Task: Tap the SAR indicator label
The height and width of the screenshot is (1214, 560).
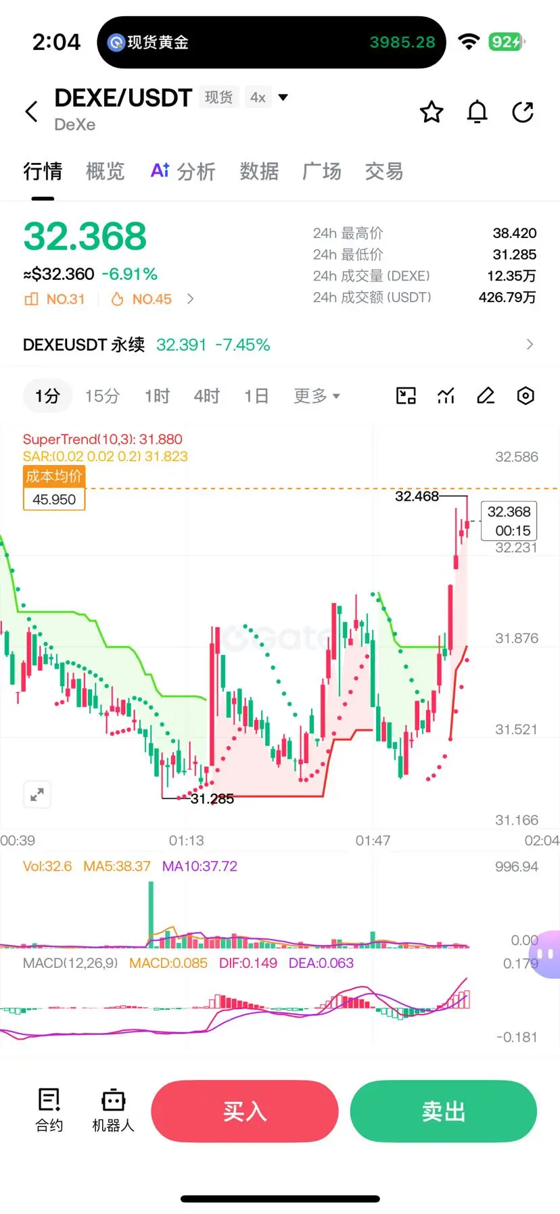Action: (105, 456)
